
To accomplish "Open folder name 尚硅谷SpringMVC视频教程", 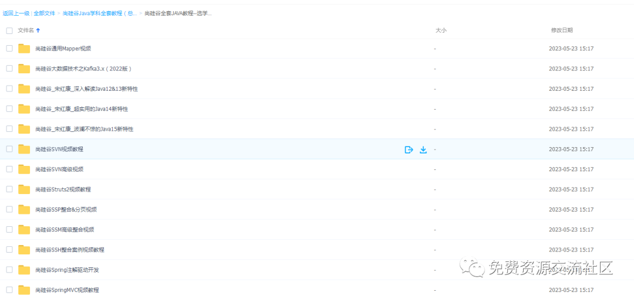I will tap(67, 290).
